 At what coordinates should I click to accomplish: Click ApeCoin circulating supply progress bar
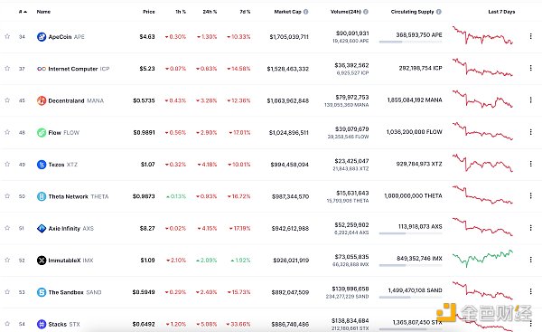click(410, 42)
